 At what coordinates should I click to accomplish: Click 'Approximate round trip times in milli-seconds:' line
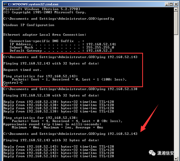coord(52,124)
